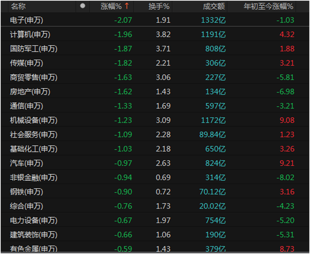
Task: Click the -2.07 change value
Action: [x=123, y=20]
